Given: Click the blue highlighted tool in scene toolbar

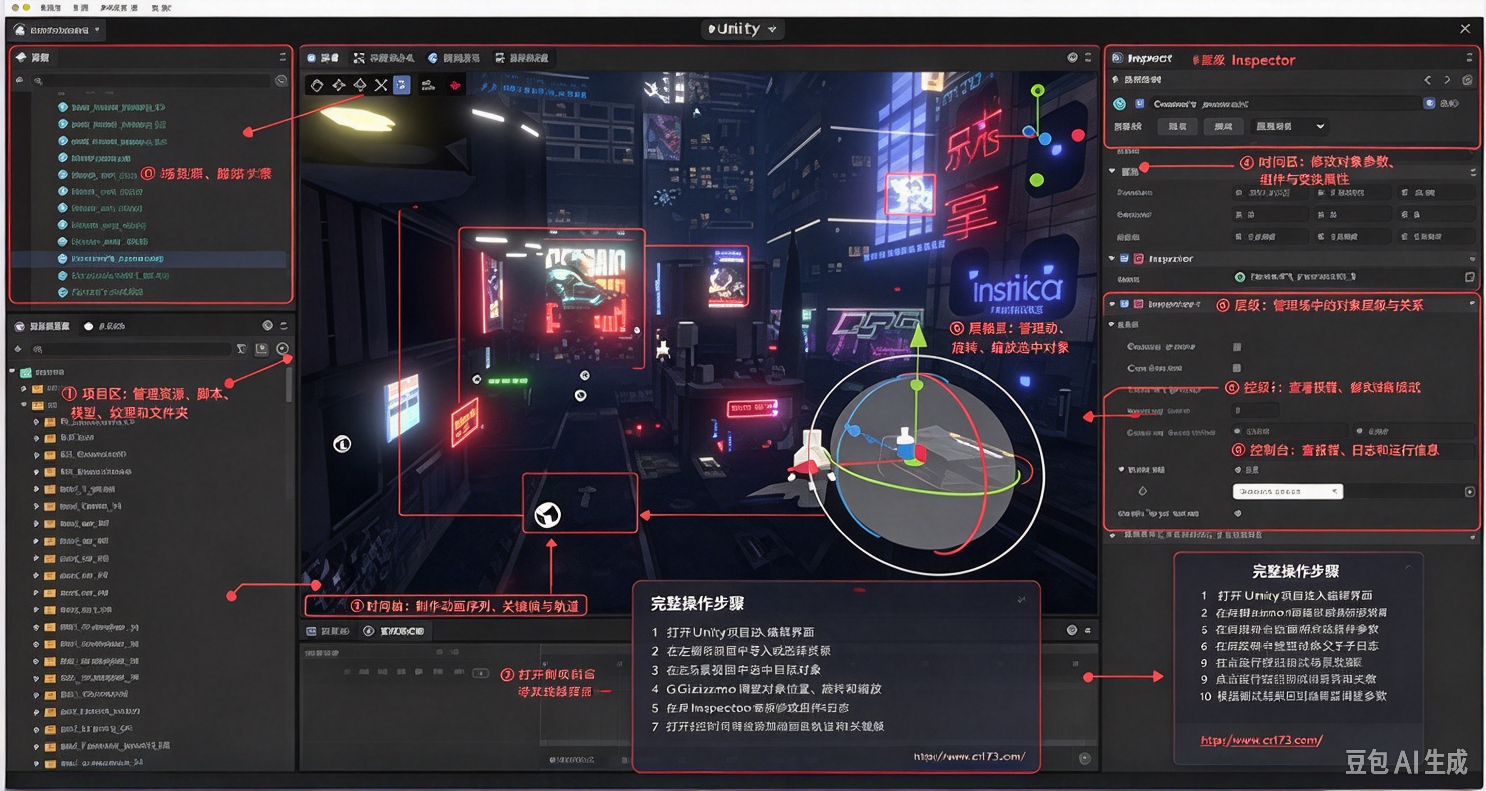Looking at the screenshot, I should click(401, 85).
